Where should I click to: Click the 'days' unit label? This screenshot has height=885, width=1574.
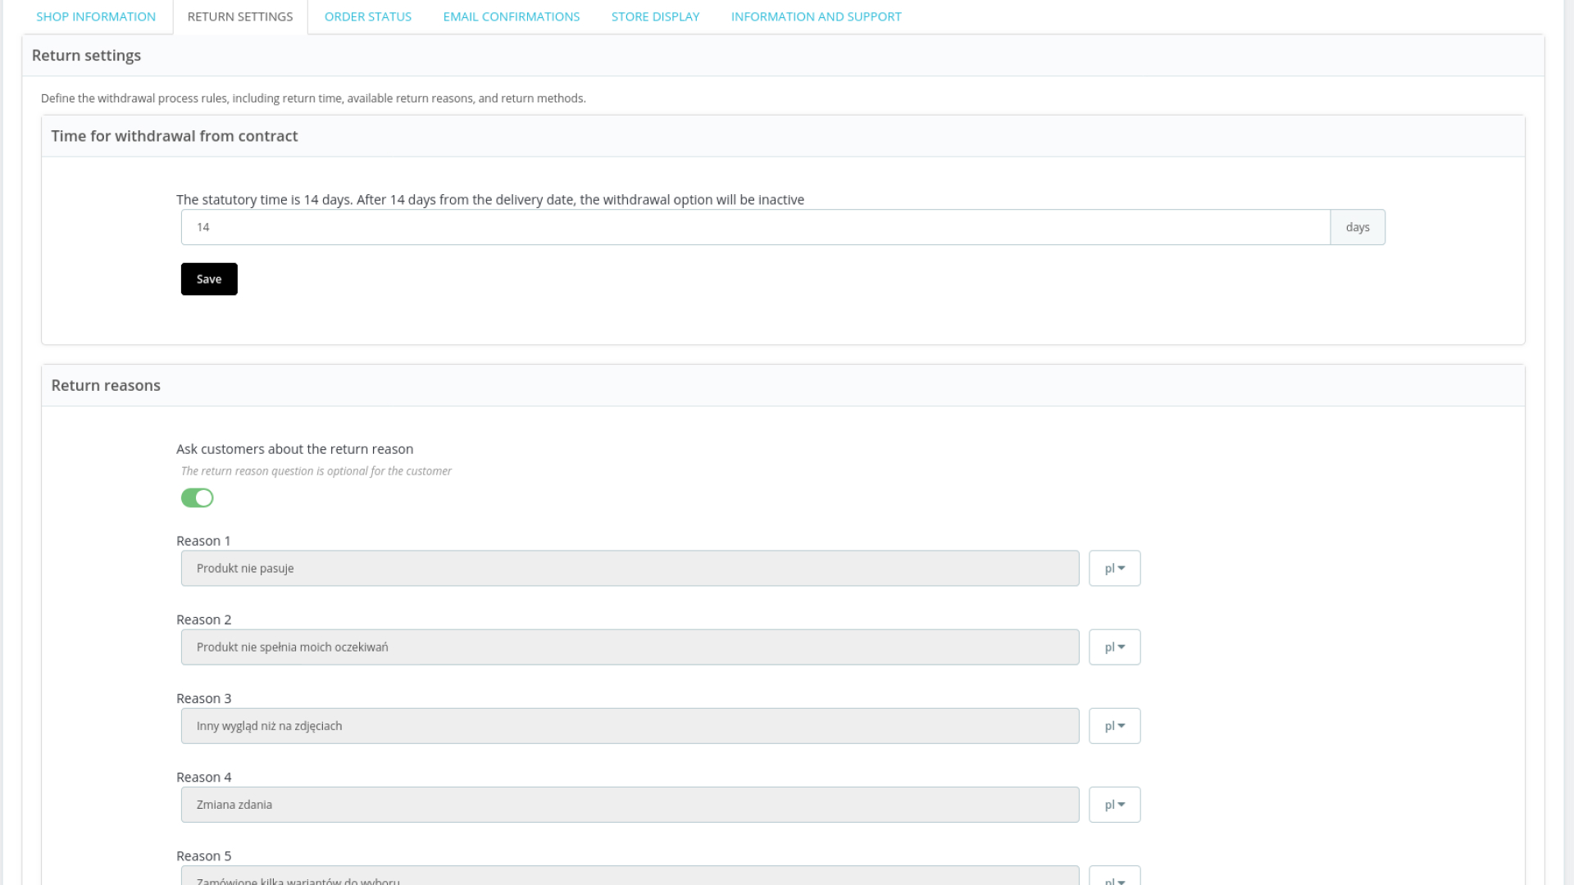[1357, 227]
